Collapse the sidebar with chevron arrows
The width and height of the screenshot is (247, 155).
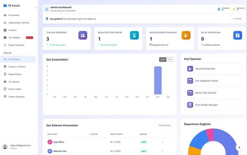(x=38, y=7)
